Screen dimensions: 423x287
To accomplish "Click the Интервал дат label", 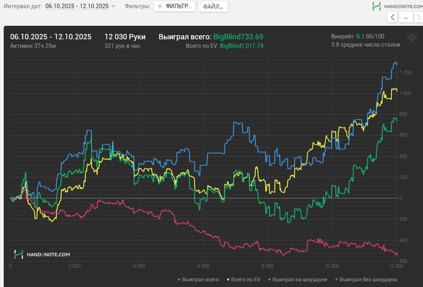I will point(23,6).
